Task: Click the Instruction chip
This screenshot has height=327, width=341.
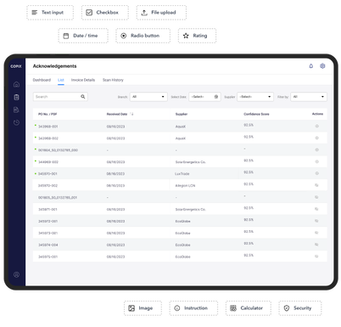Action: (x=193, y=308)
